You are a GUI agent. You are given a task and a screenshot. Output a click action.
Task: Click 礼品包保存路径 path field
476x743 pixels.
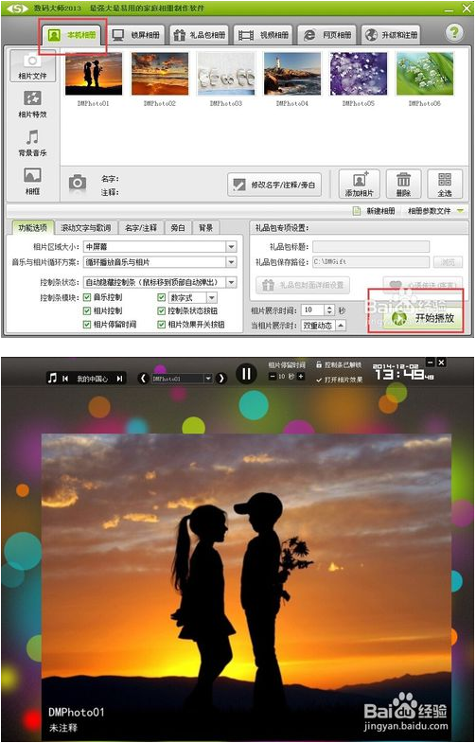pyautogui.click(x=371, y=261)
